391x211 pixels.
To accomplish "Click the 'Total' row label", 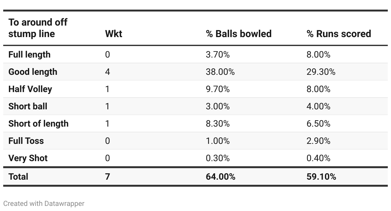I will (18, 176).
